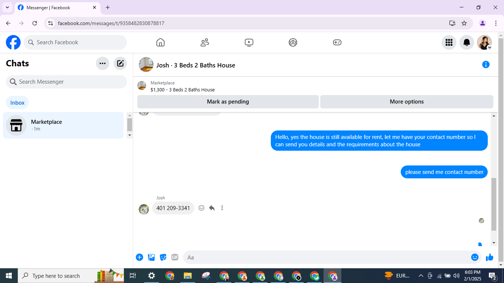Open the Groups icon in the top nav
Viewport: 504px width, 283px height.
click(x=293, y=42)
